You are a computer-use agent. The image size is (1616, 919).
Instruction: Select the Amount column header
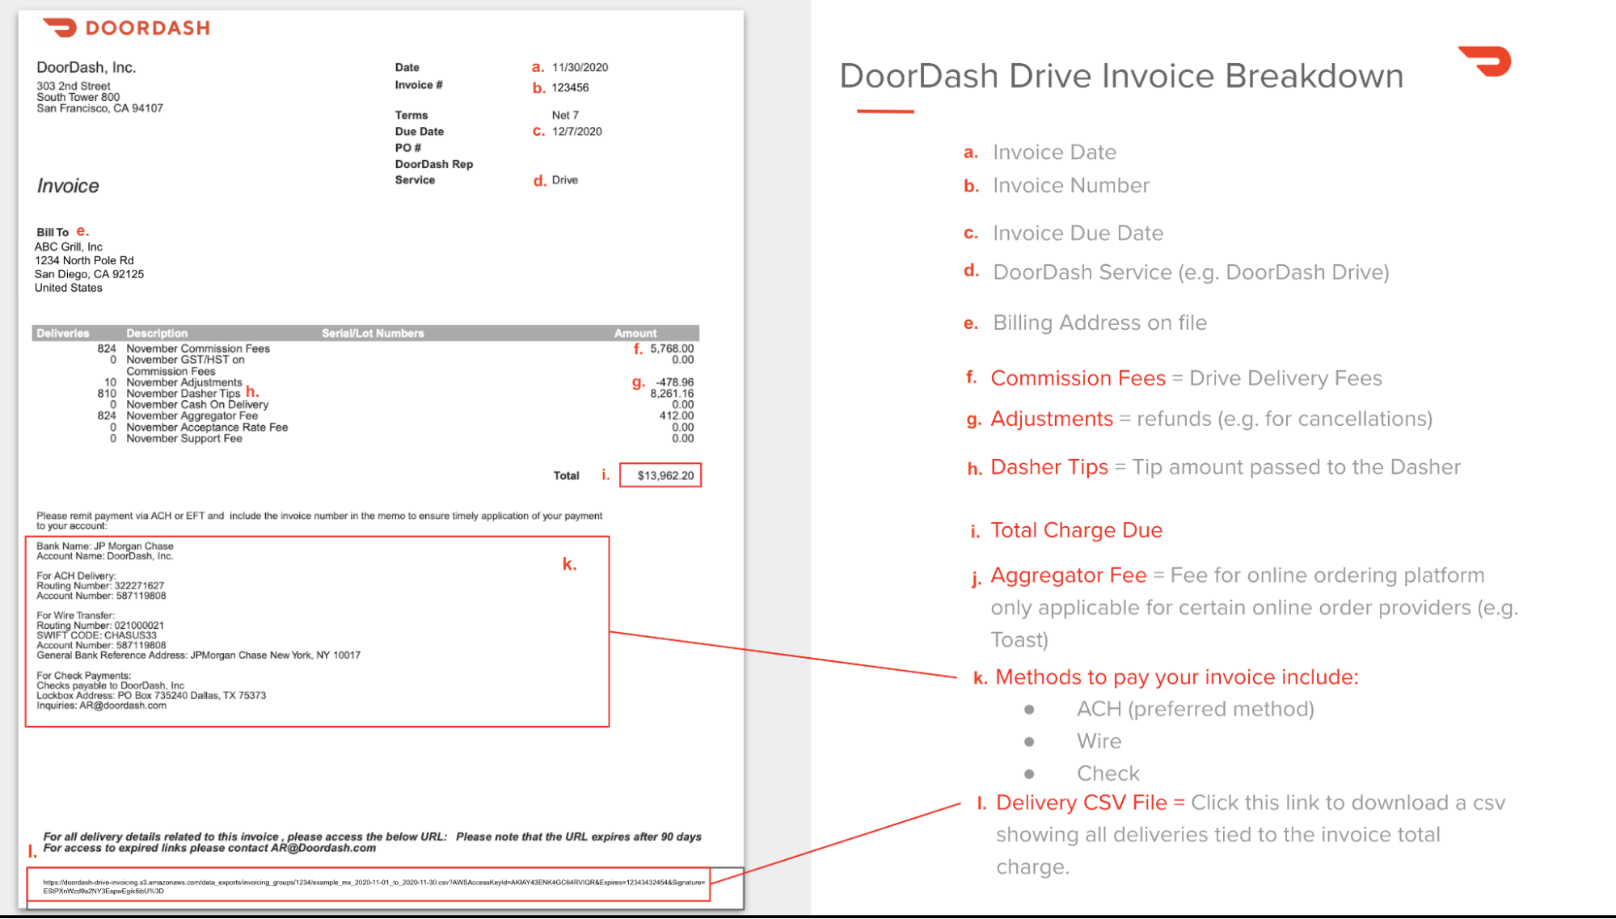(635, 332)
